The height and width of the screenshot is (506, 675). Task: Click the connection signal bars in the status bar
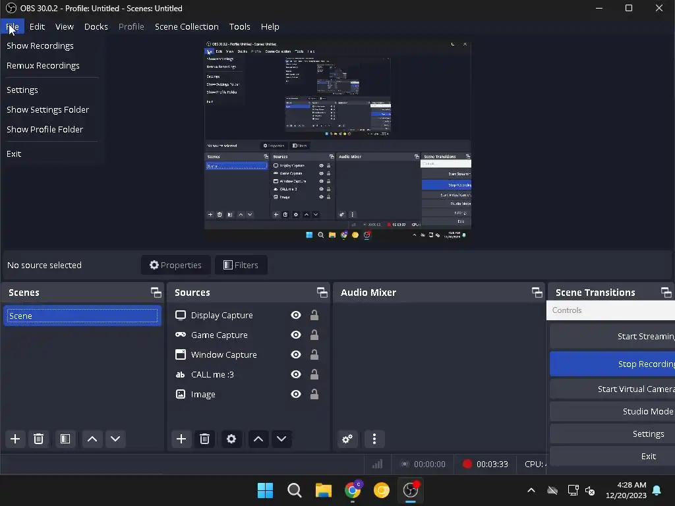pyautogui.click(x=378, y=464)
